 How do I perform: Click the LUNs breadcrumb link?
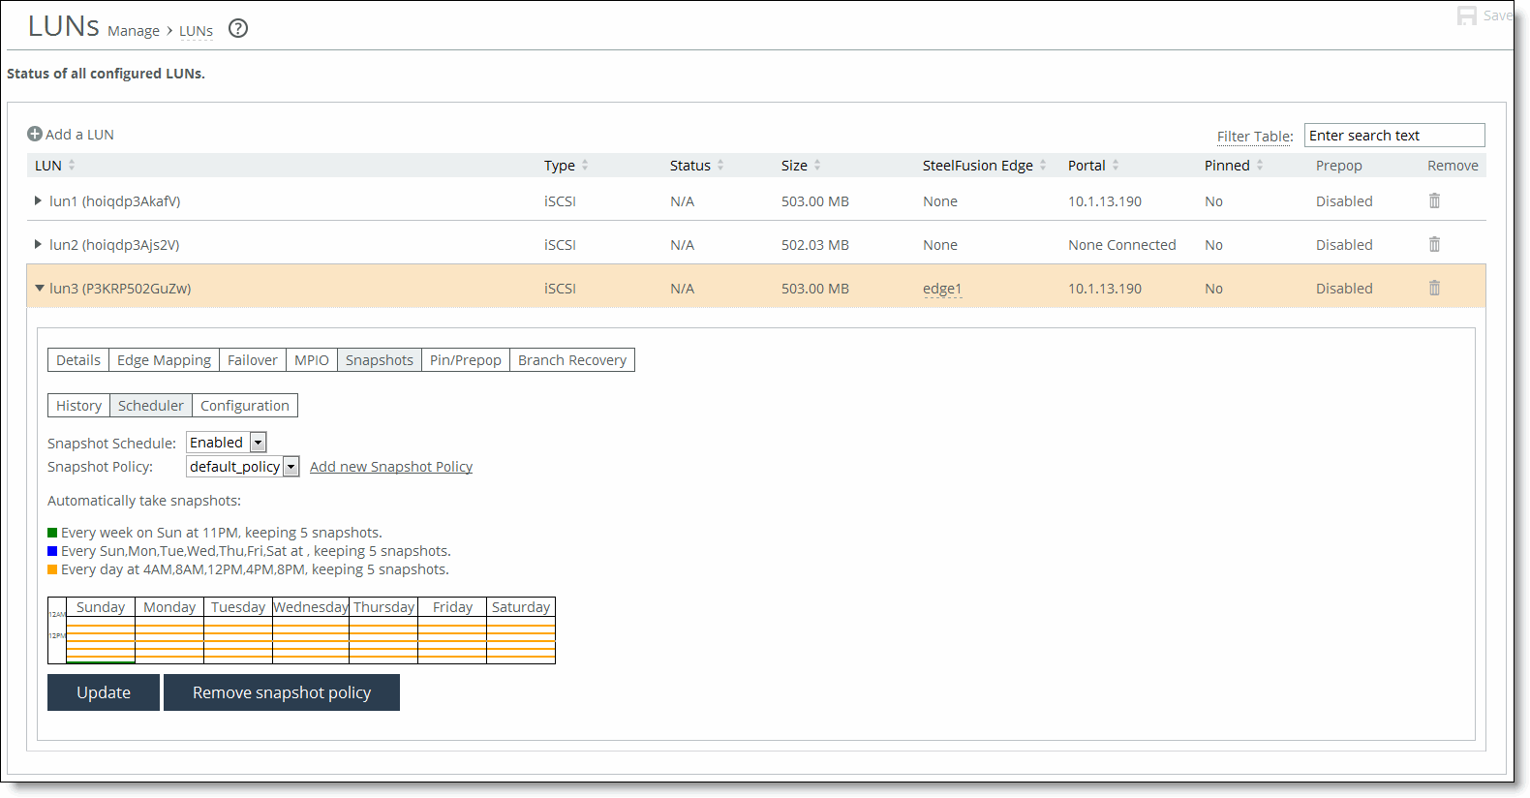click(196, 31)
